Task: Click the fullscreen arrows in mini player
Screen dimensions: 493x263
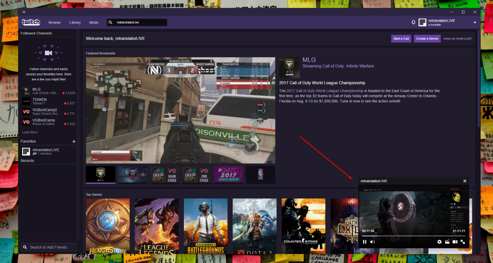Action: 463,242
